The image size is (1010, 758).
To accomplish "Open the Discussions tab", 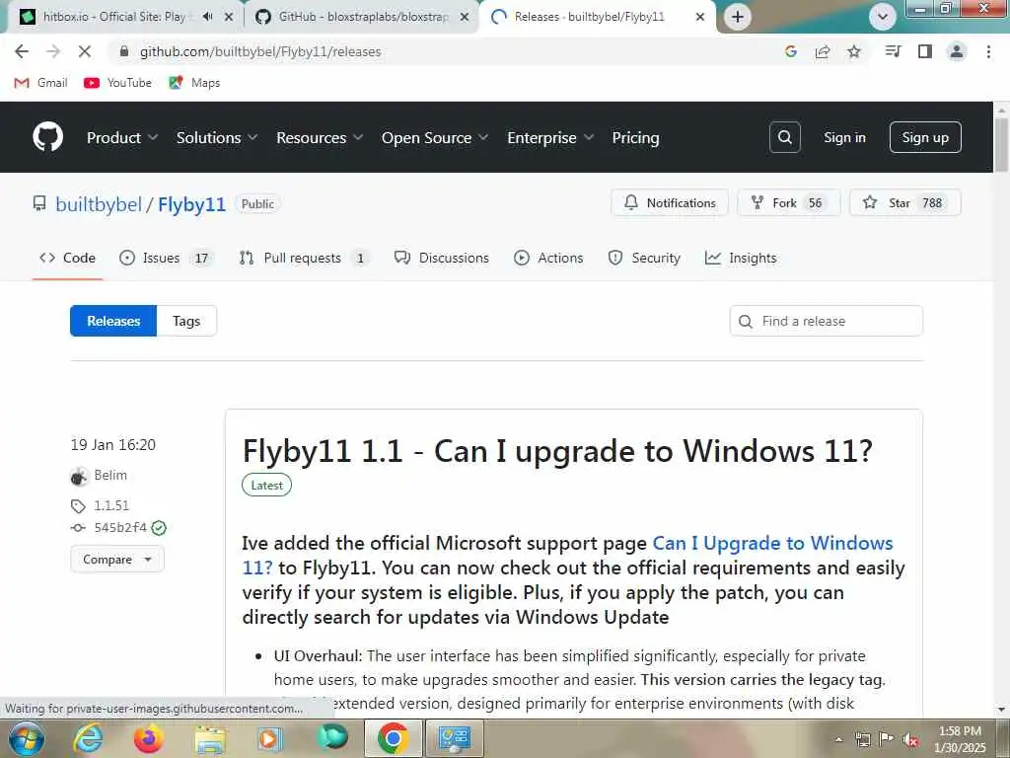I will coord(441,258).
